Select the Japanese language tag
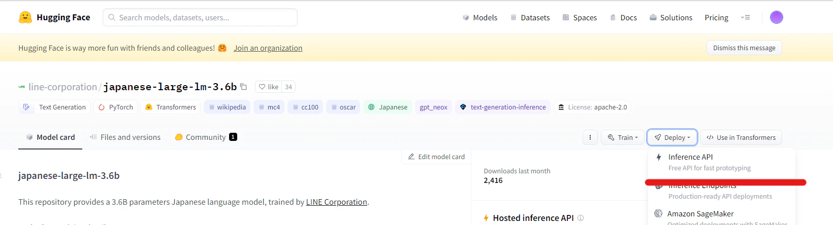This screenshot has width=833, height=225. point(388,107)
